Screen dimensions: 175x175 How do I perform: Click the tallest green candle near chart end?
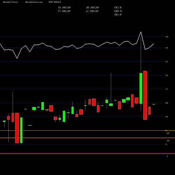[x=141, y=89]
